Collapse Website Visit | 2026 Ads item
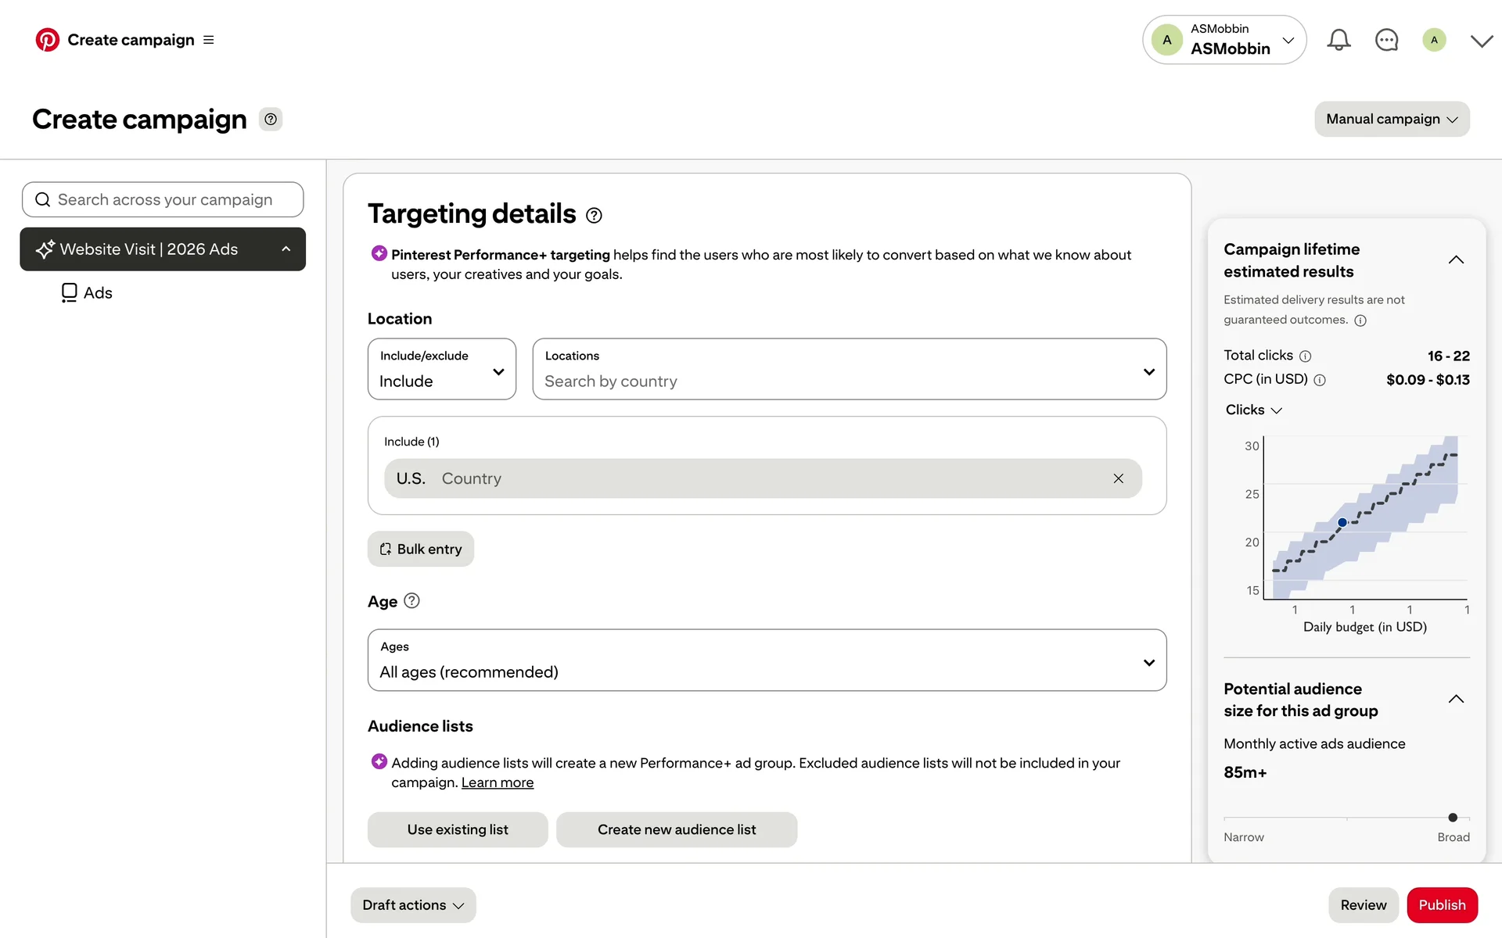This screenshot has width=1502, height=938. click(x=286, y=249)
